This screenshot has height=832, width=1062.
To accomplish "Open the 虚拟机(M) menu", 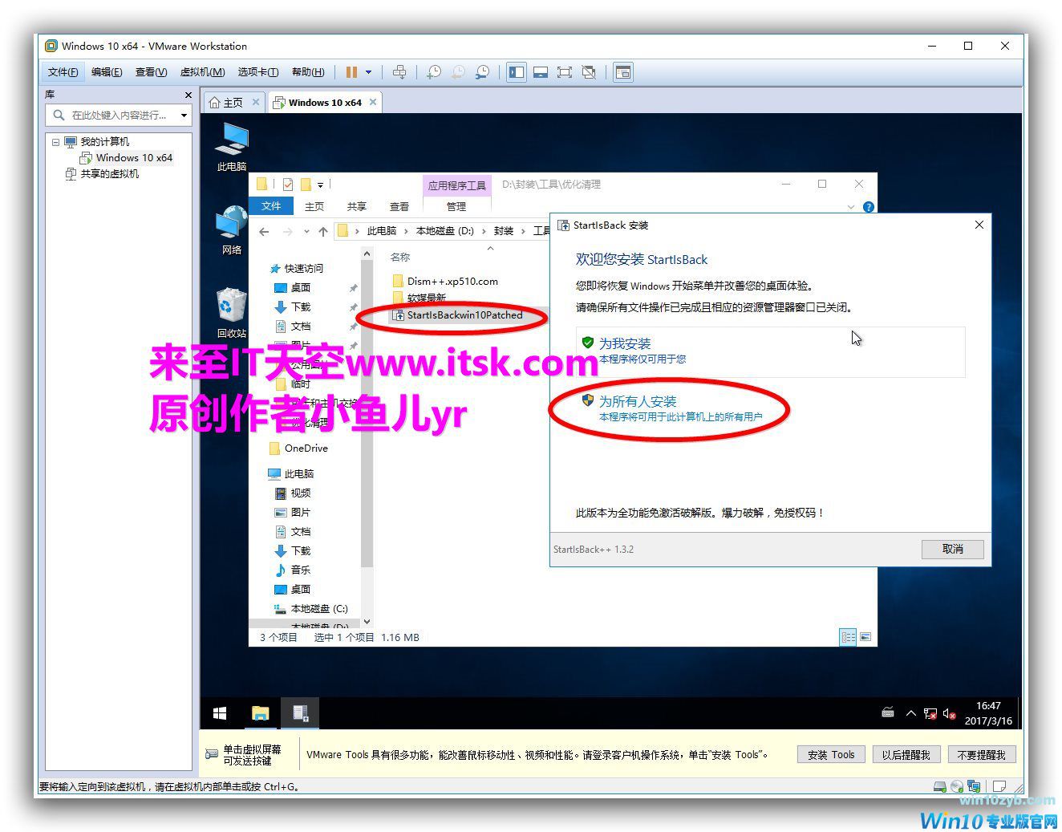I will [202, 72].
